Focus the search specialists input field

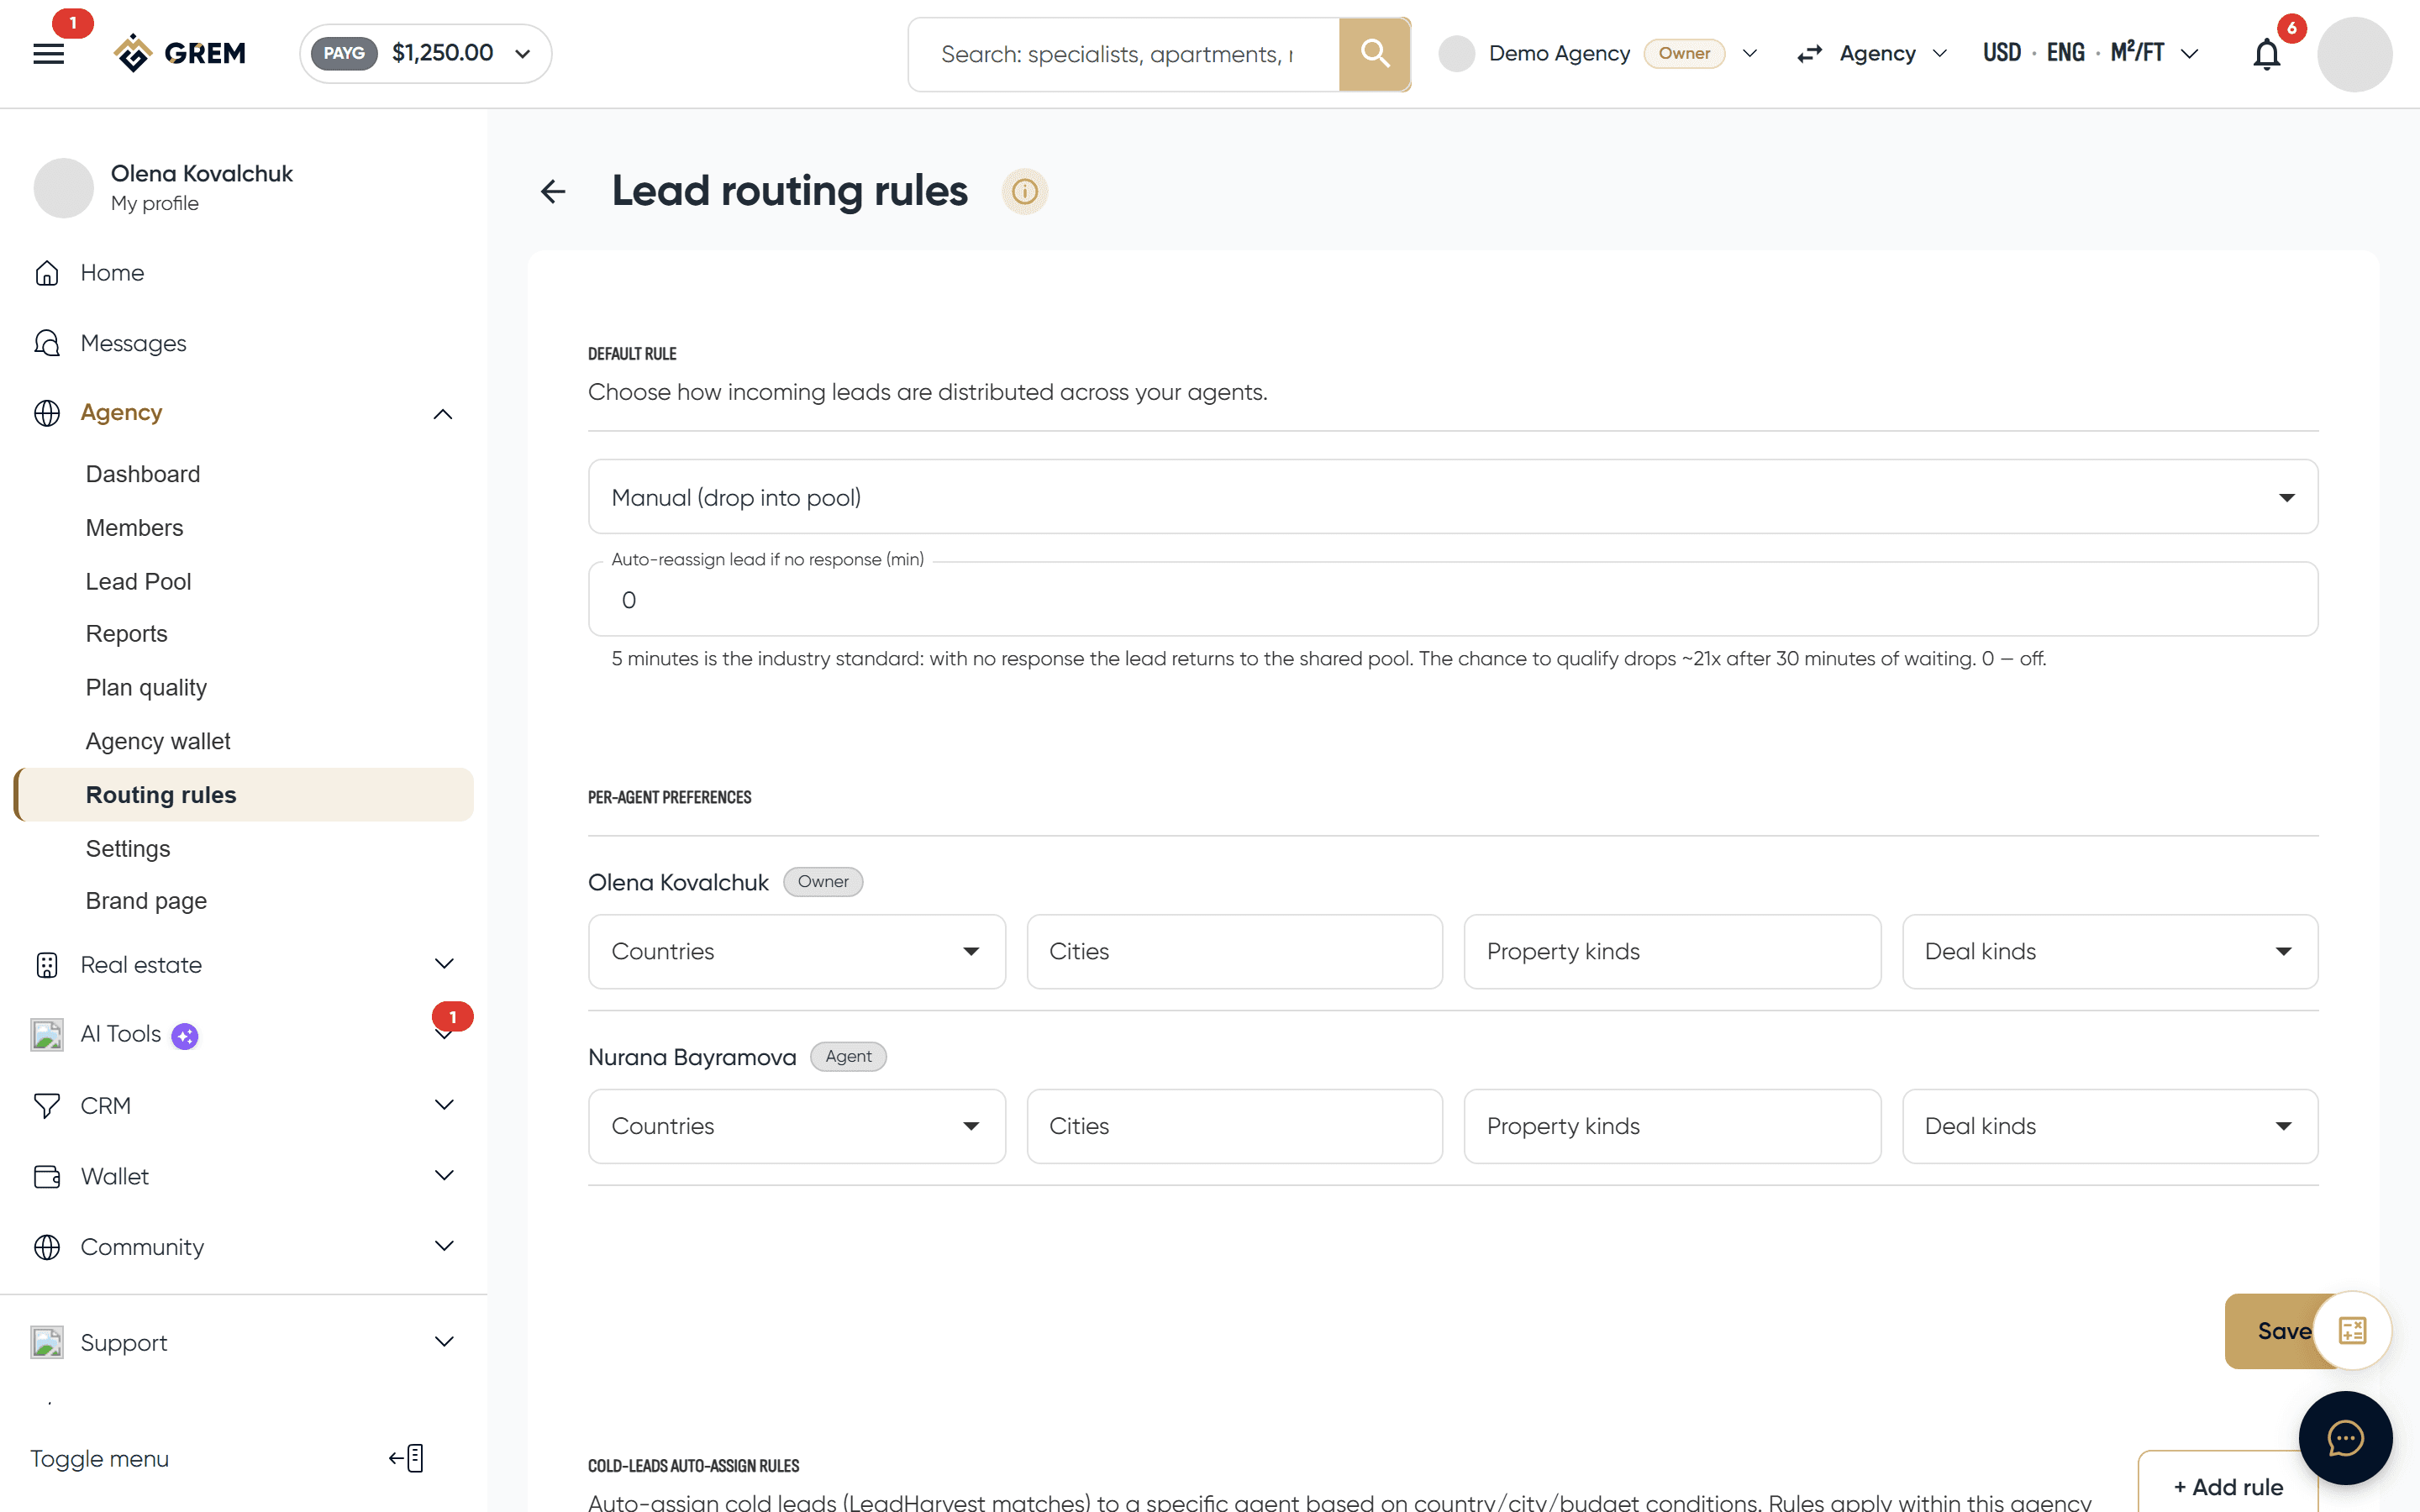pyautogui.click(x=1124, y=54)
